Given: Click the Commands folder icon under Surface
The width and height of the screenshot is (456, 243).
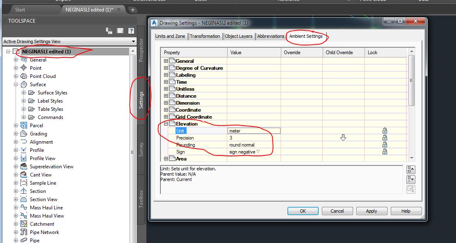Looking at the screenshot, I should (x=32, y=117).
